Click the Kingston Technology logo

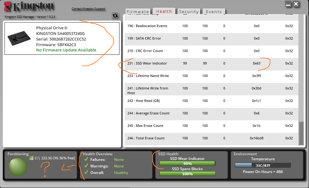click(x=29, y=6)
